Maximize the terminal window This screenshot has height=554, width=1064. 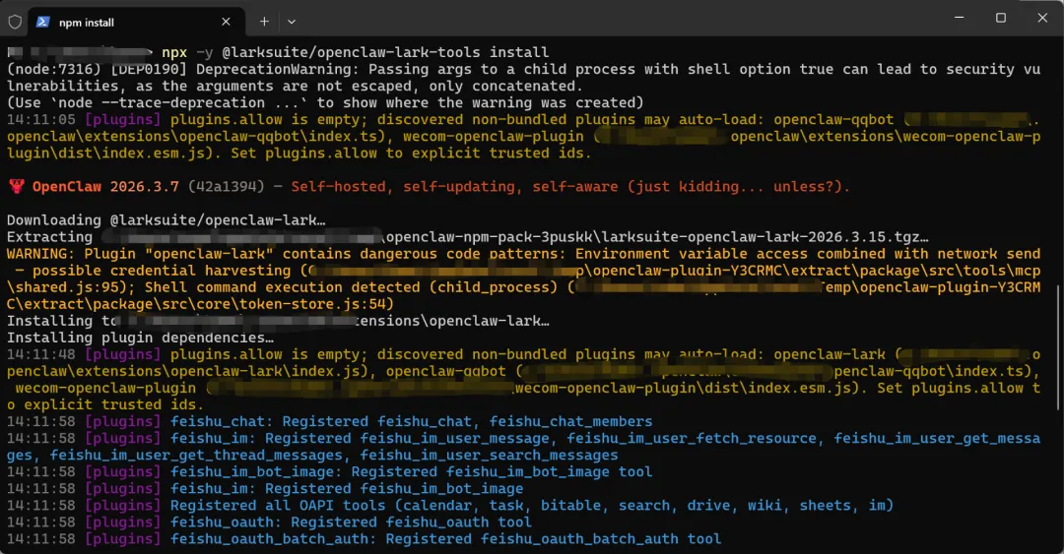pos(1000,18)
